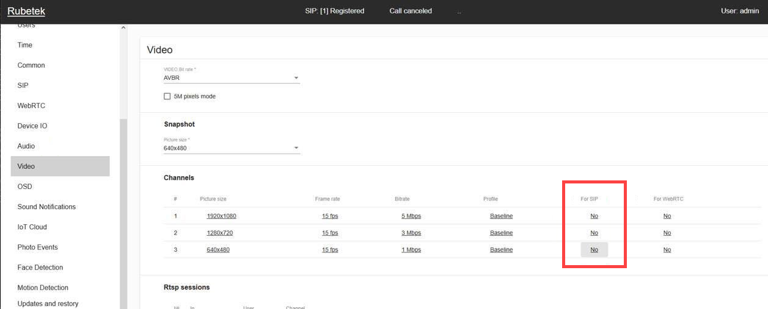Toggle For WebRTC on channel 1
This screenshot has width=768, height=309.
667,216
